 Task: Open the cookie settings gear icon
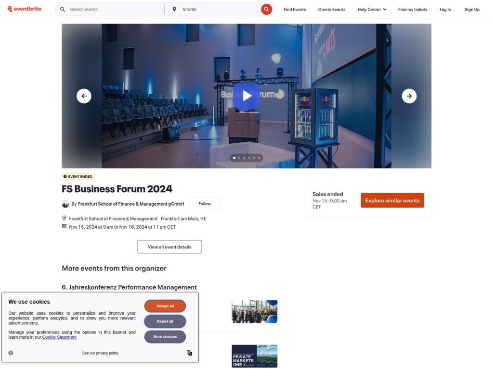tap(11, 353)
